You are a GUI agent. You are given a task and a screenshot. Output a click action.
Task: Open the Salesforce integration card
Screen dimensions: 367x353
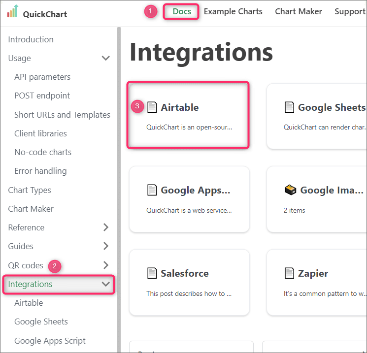189,283
